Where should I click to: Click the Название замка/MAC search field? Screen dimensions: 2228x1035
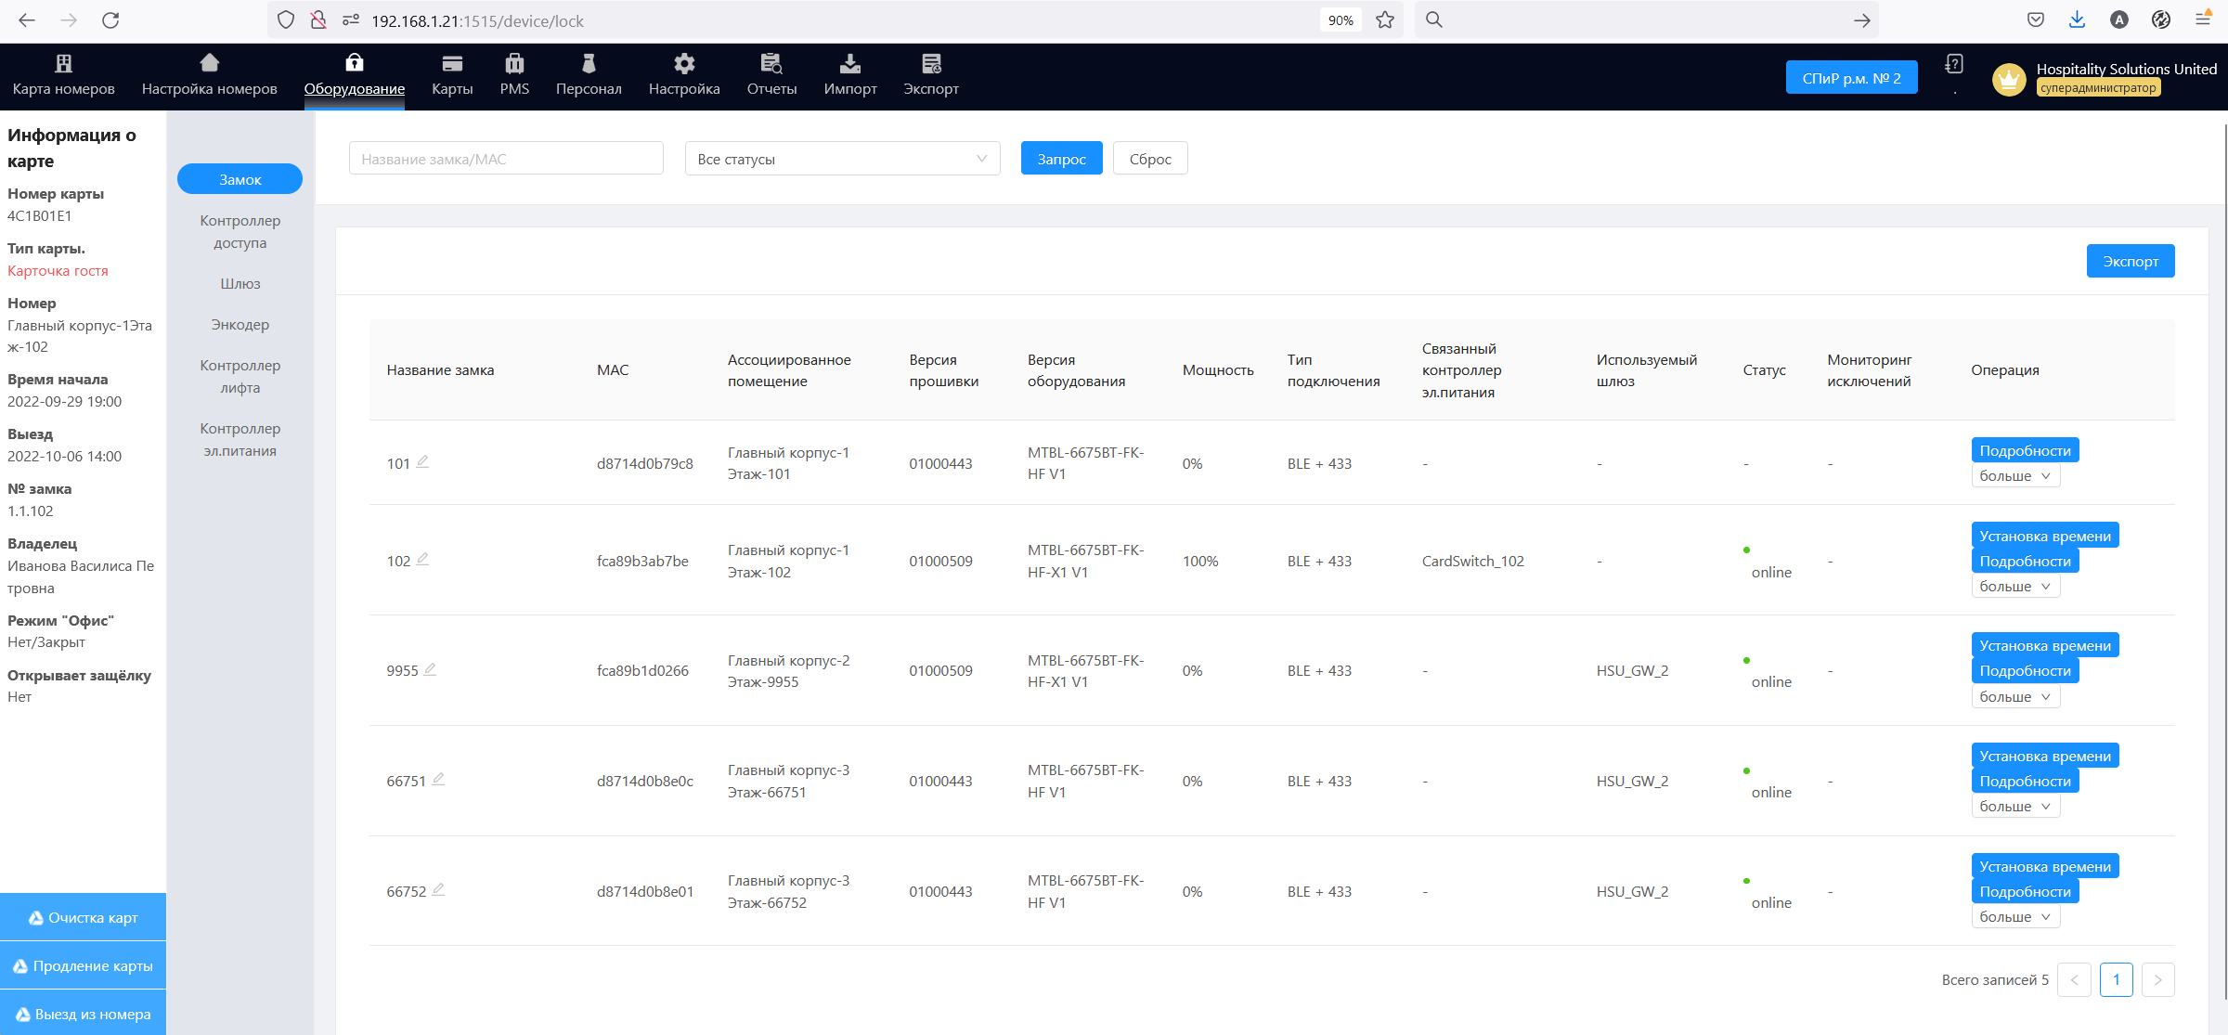point(506,159)
